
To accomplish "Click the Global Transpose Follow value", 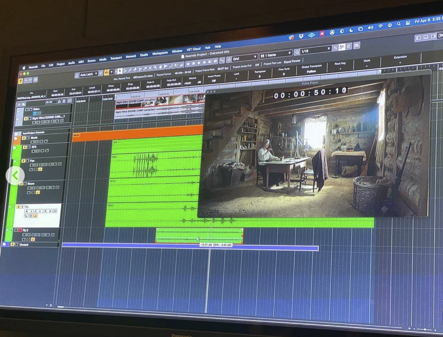I will pos(311,71).
